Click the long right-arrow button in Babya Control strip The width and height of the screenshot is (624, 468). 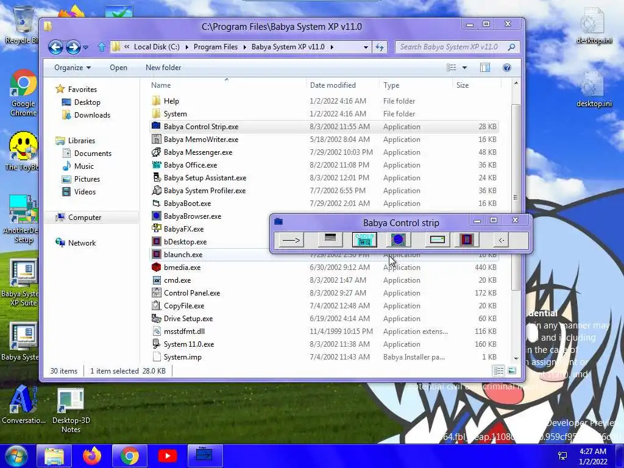[x=291, y=240]
